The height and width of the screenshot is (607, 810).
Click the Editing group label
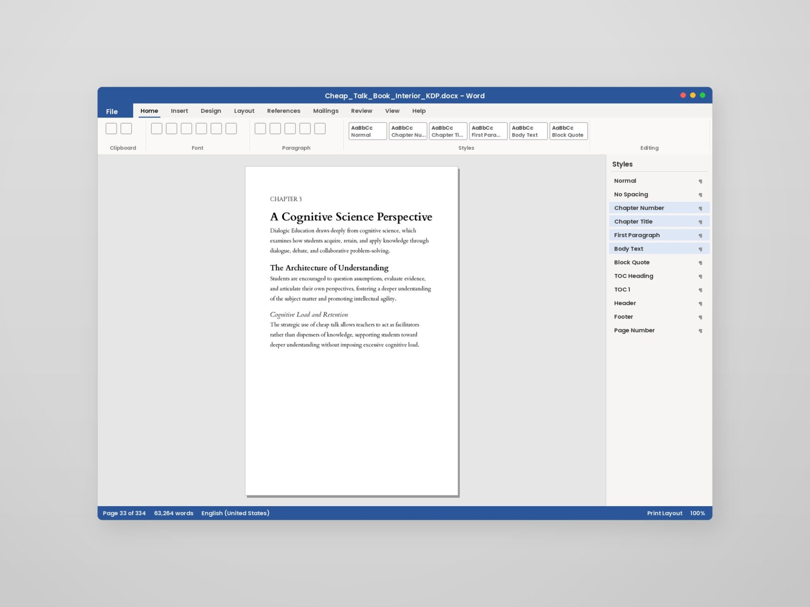coord(649,148)
